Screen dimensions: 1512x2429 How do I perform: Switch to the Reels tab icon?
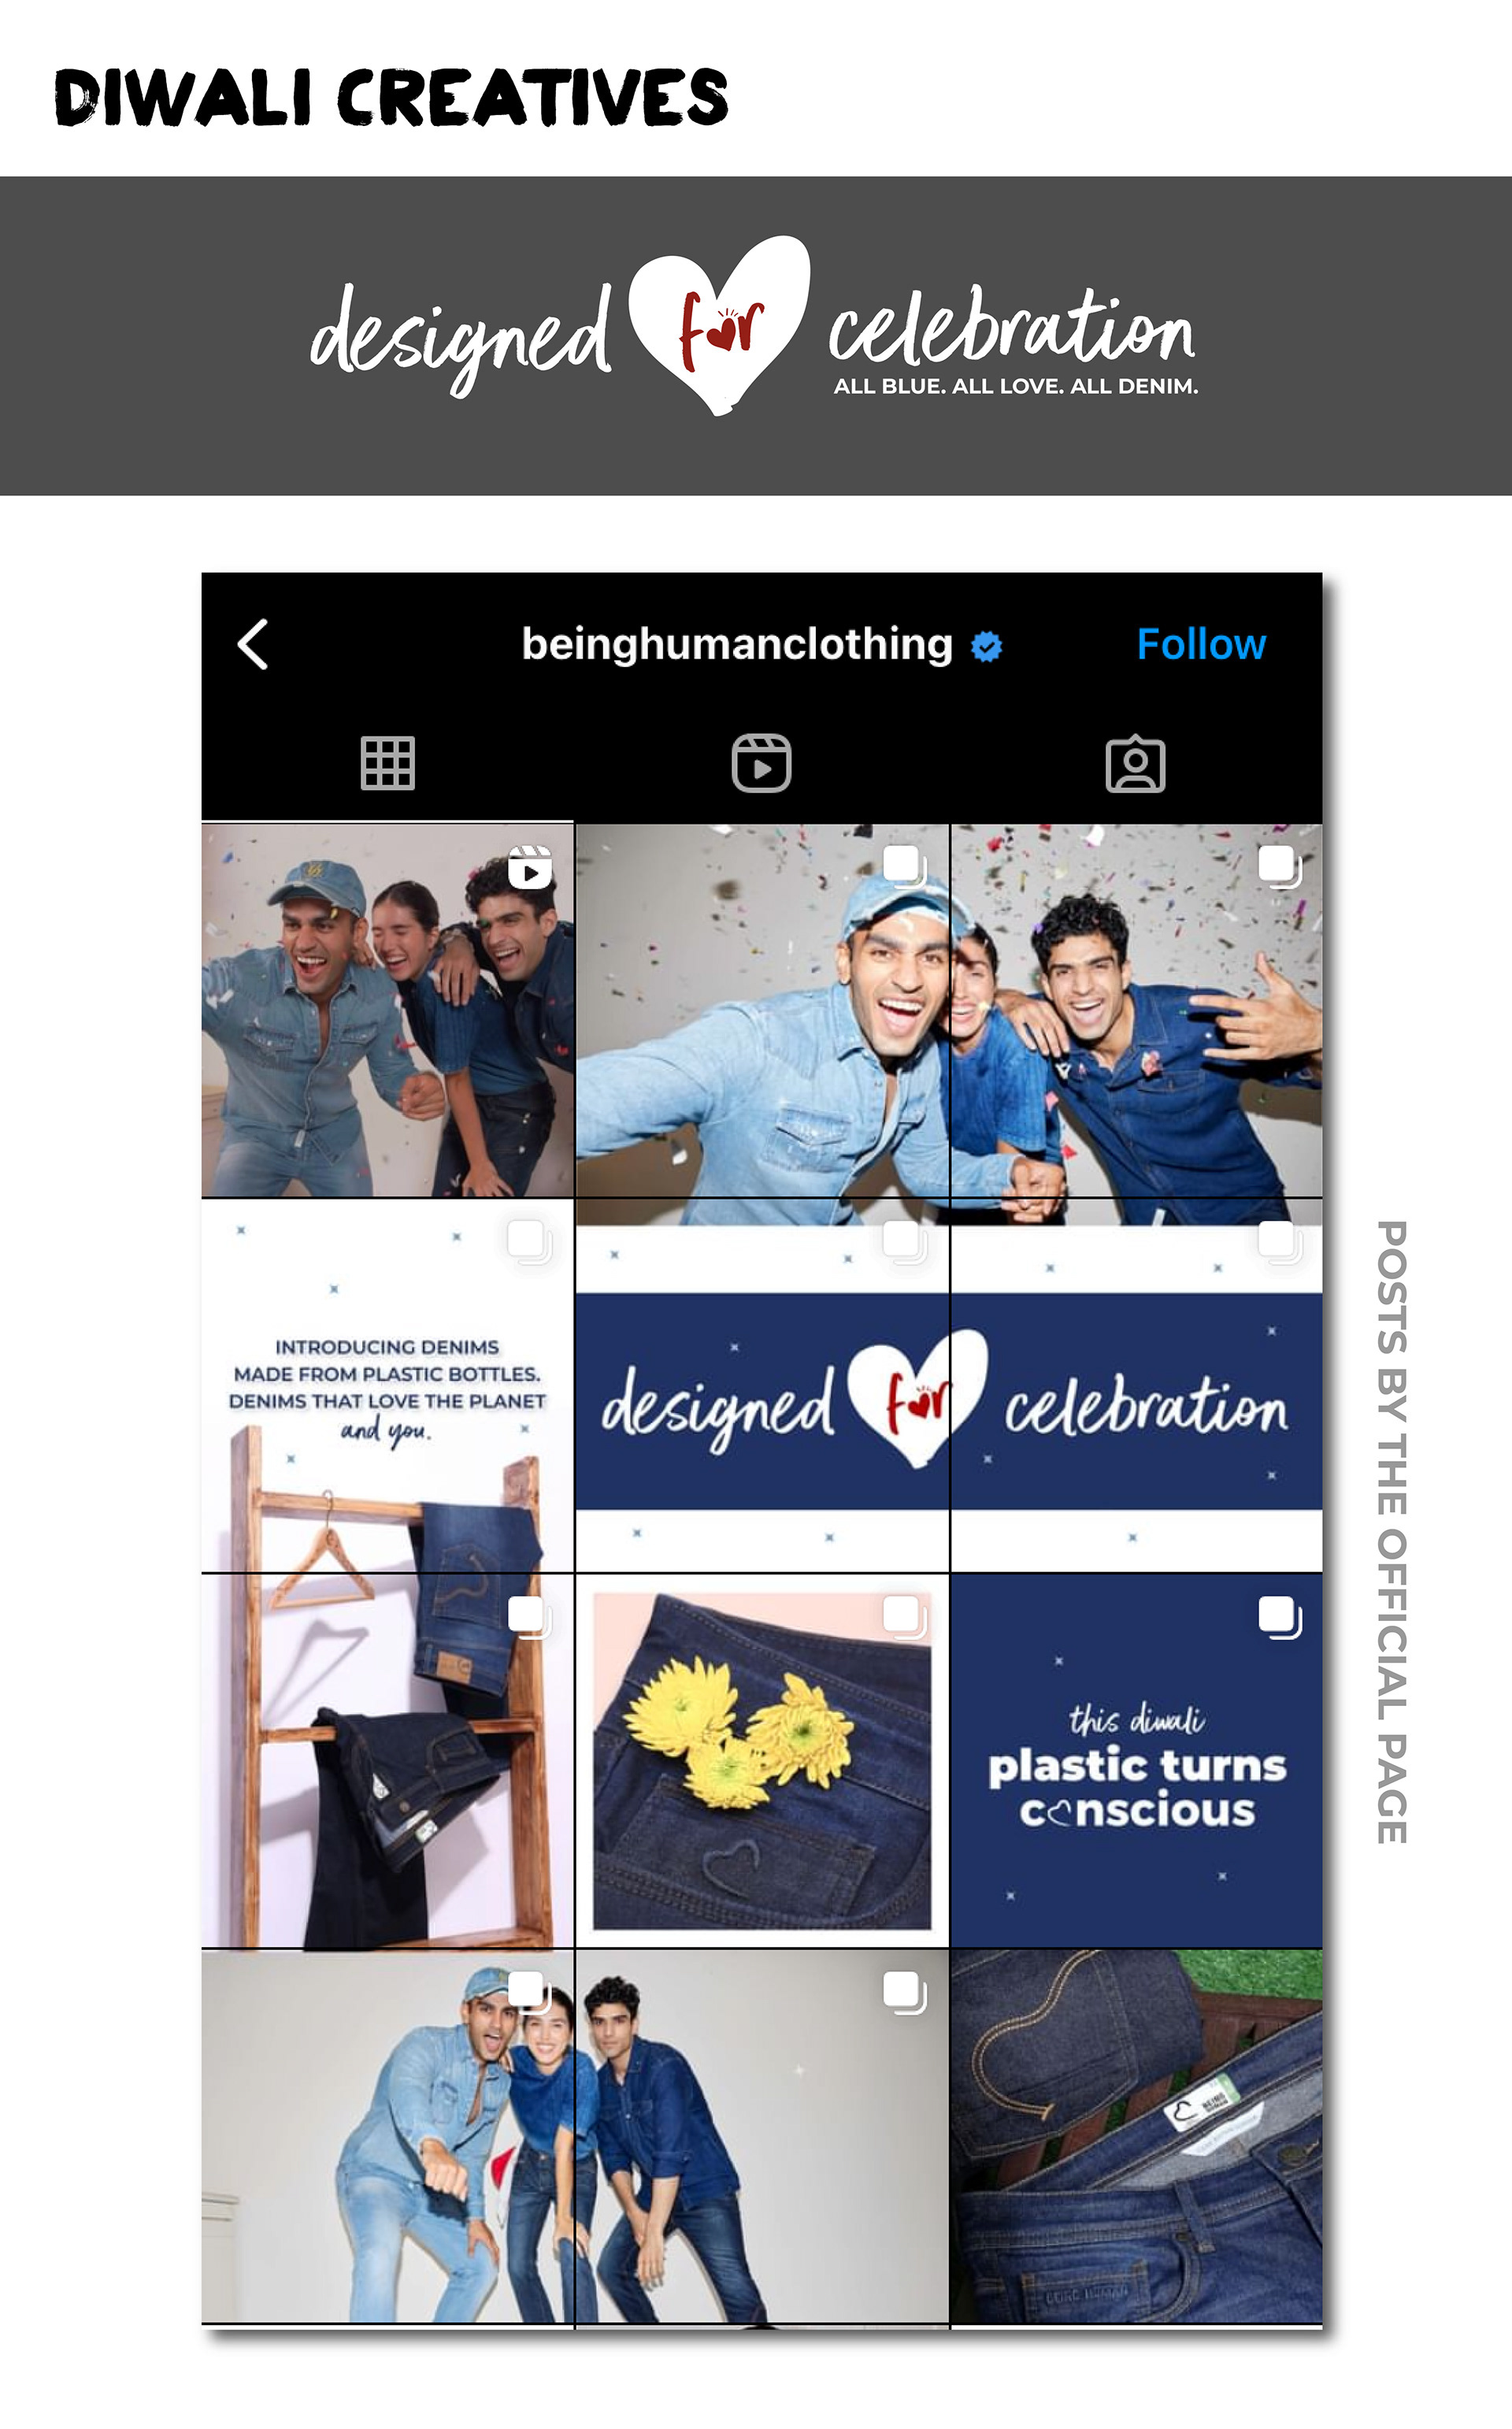pos(761,763)
